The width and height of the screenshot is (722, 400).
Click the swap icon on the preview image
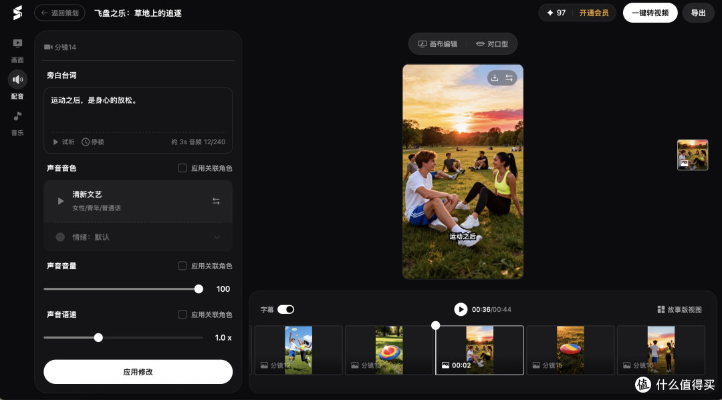click(x=509, y=77)
